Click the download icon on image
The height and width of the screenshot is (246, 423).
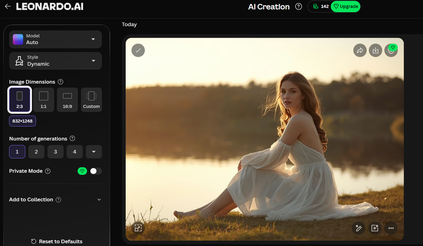pyautogui.click(x=376, y=50)
